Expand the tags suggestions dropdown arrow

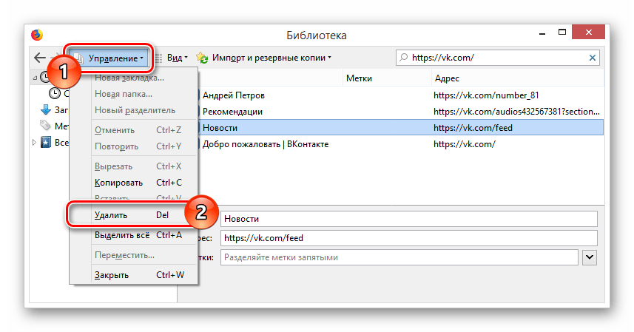590,257
